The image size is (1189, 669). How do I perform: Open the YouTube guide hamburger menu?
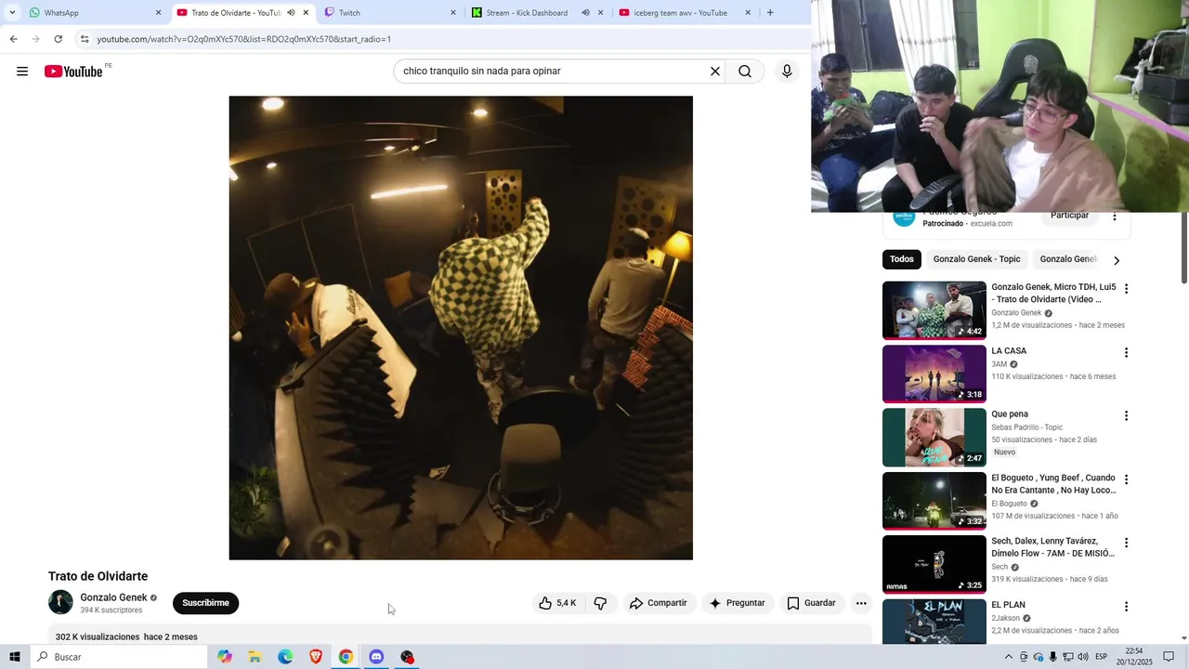pyautogui.click(x=22, y=72)
